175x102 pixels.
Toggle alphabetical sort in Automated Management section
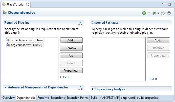[x=80, y=88]
